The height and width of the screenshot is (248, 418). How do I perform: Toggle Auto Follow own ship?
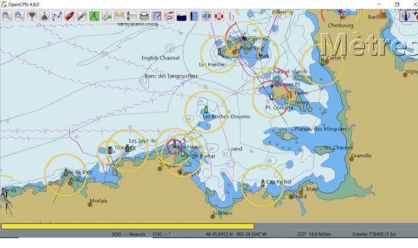click(x=69, y=16)
